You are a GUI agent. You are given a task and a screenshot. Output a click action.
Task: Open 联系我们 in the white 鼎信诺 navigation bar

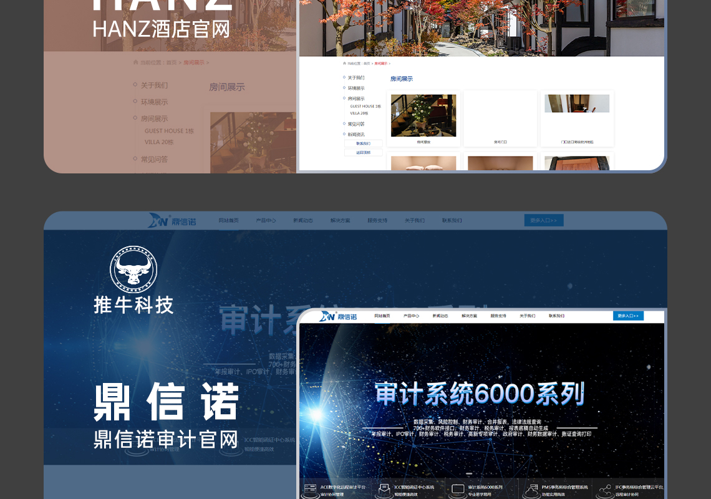(x=556, y=316)
